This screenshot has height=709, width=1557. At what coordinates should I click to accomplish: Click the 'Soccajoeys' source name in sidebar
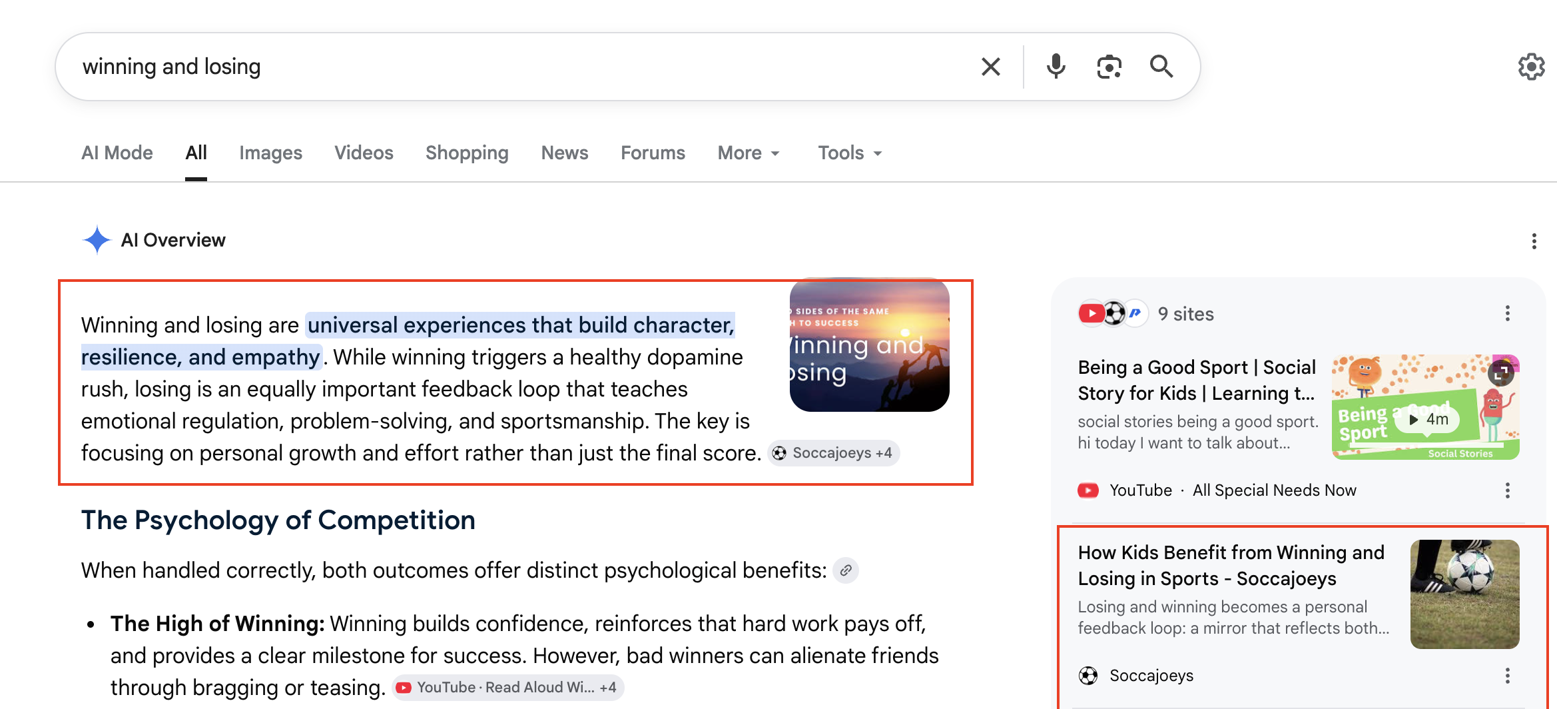click(1151, 676)
